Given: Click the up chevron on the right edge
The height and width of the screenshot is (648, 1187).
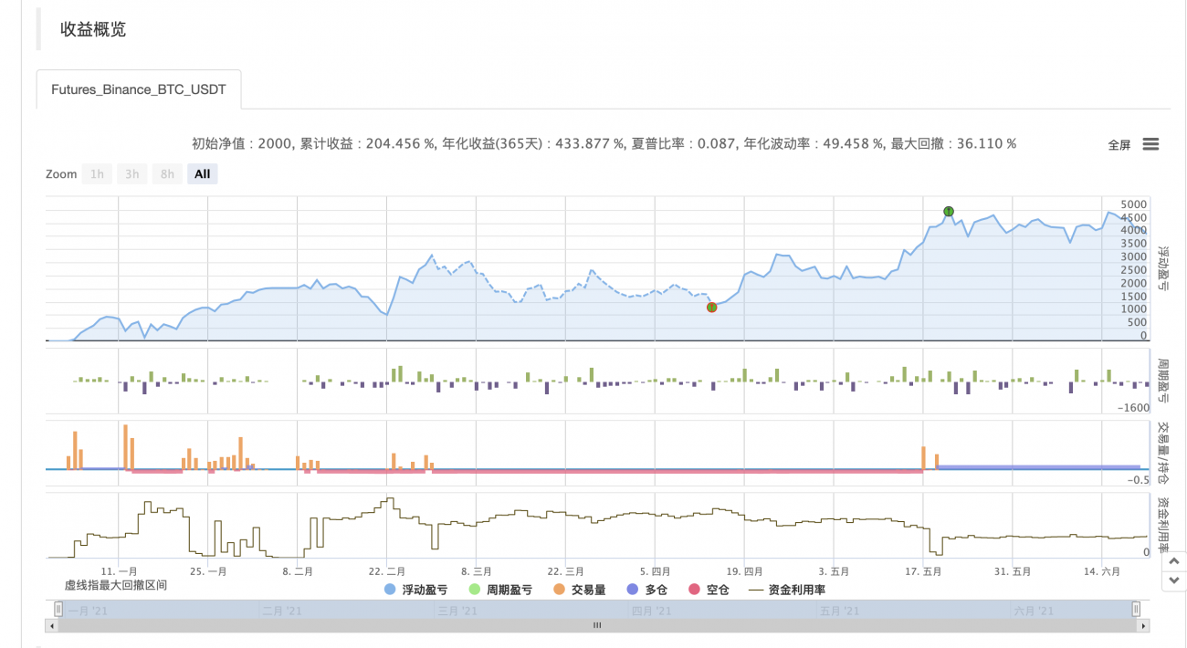Looking at the screenshot, I should [1173, 559].
